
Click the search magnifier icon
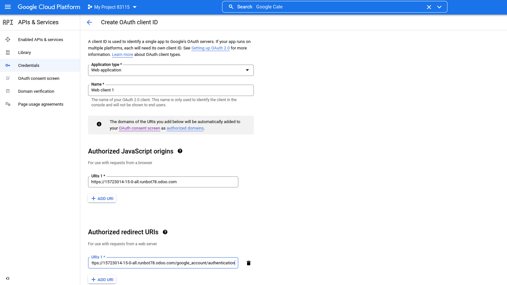pyautogui.click(x=231, y=7)
